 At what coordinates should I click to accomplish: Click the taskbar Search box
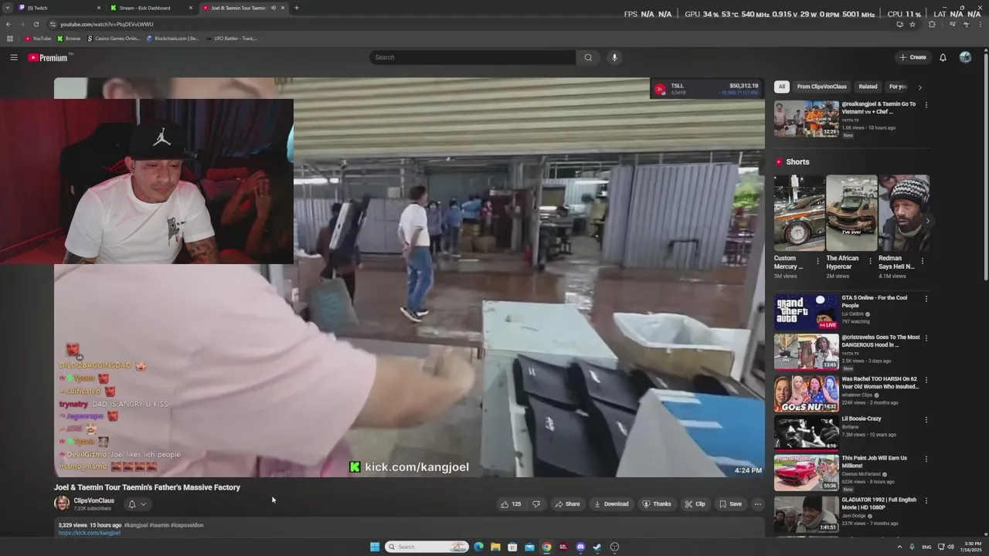click(427, 547)
